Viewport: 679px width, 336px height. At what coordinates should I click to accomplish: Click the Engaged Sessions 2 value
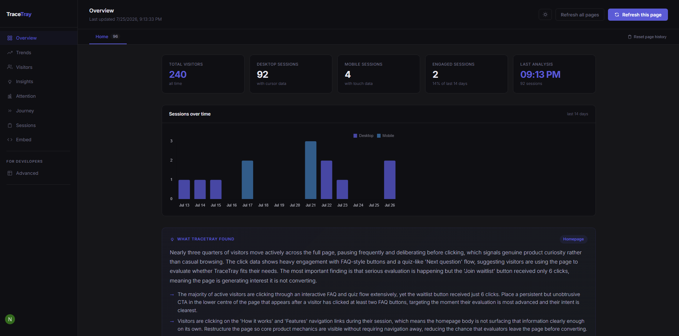pos(435,75)
